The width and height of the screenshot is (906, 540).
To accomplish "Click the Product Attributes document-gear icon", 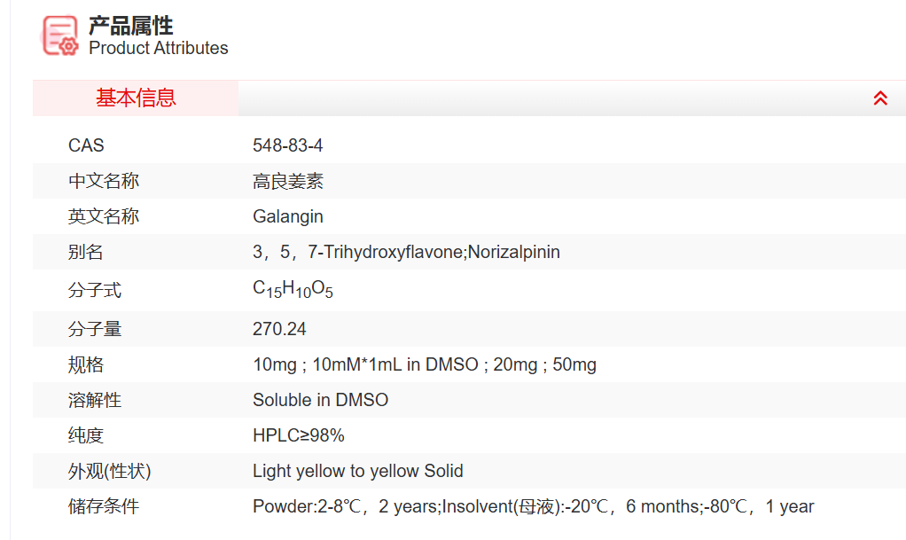I will [x=60, y=36].
